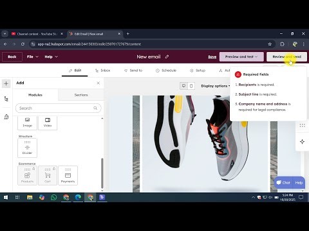Open the Windows Start menu
The image size is (309, 231).
[x=6, y=198]
